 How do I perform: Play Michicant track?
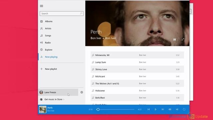coord(137,76)
